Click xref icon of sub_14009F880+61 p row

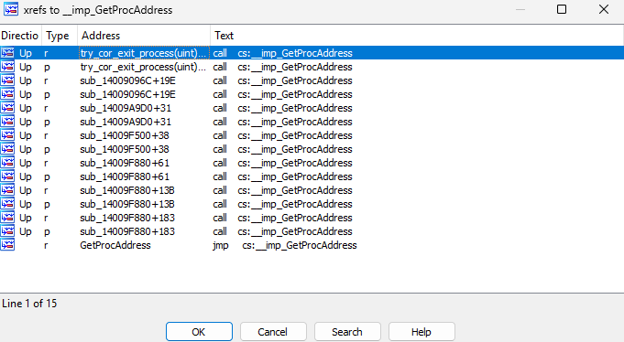click(x=7, y=176)
